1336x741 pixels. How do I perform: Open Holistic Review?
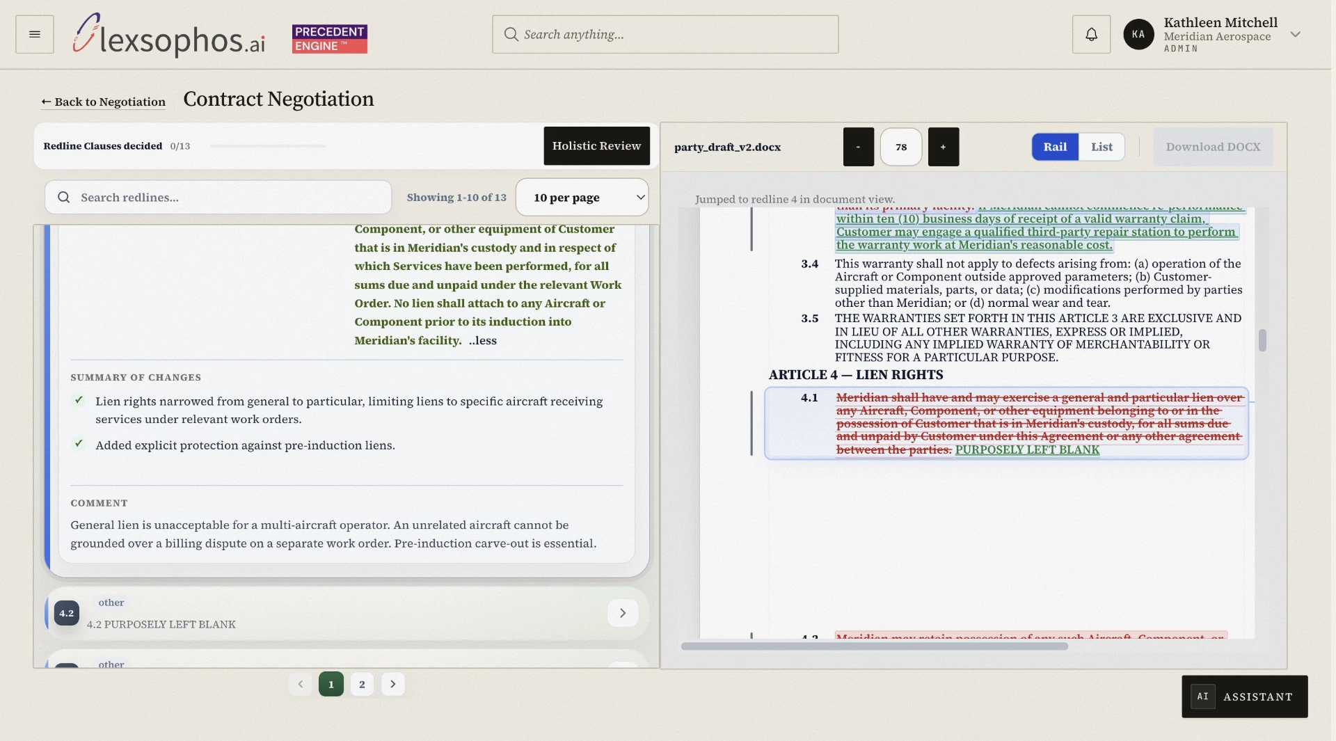pos(596,145)
